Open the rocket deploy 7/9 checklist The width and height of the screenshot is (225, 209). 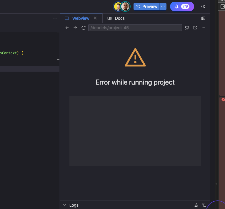pos(182,6)
